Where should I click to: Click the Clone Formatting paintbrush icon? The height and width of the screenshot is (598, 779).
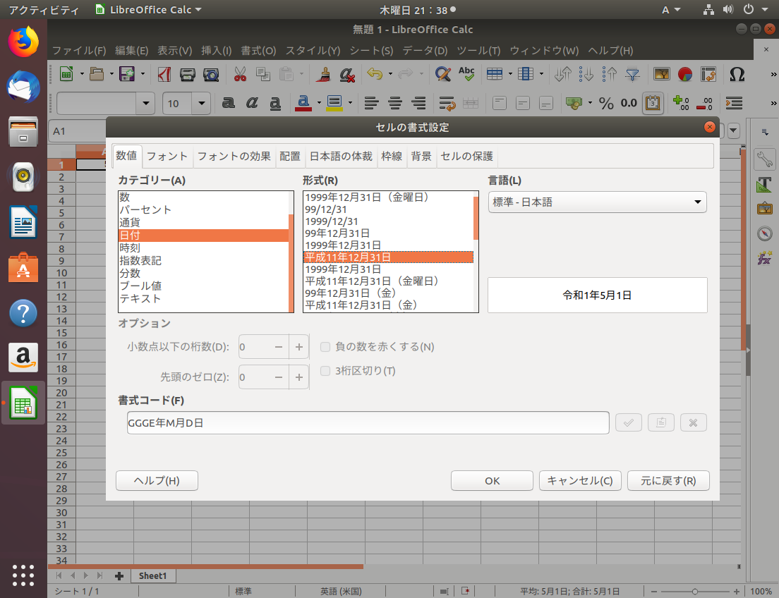[x=324, y=74]
